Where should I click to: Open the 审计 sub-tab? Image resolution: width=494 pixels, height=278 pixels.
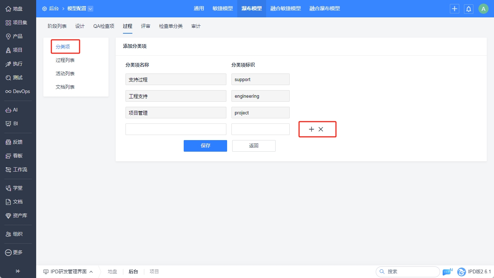[196, 26]
